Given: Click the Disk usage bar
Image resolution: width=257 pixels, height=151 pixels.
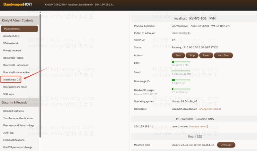Looking at the screenshot, I should (x=181, y=80).
